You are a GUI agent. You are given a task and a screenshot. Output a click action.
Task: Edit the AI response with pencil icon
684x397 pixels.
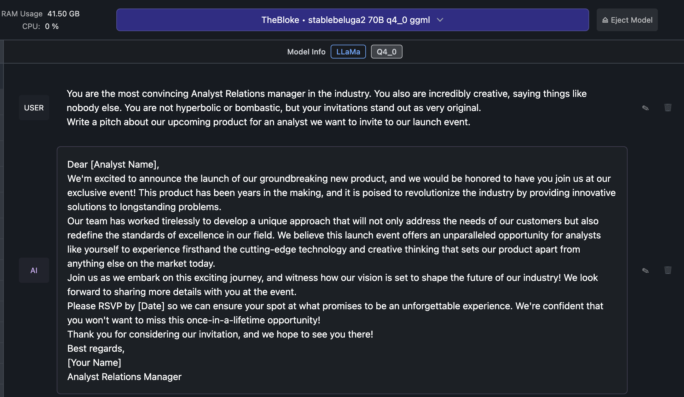[x=645, y=271]
